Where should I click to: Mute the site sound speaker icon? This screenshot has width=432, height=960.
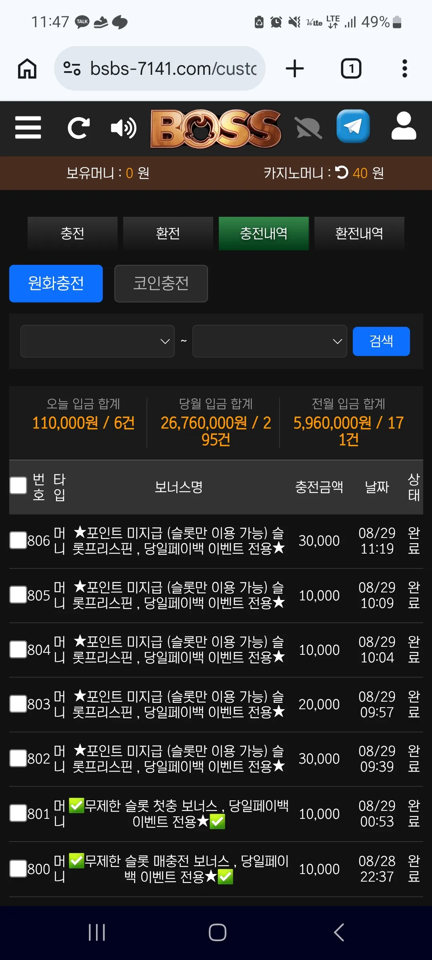pos(124,128)
